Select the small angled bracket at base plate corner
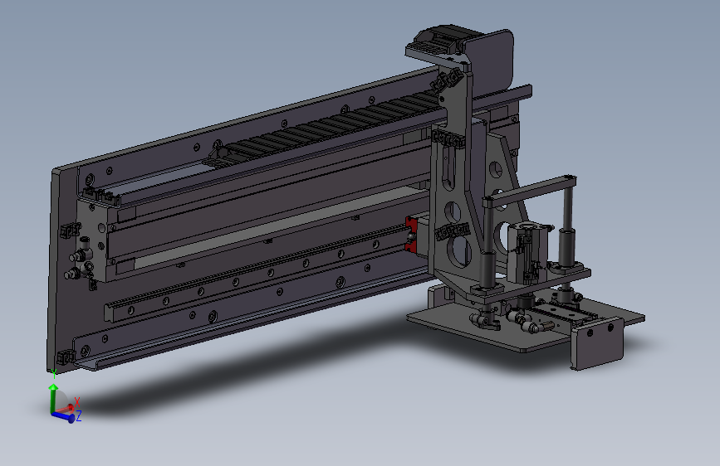The image size is (720, 466). tap(597, 343)
